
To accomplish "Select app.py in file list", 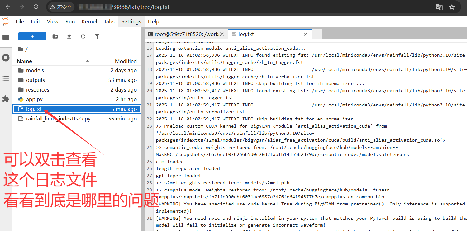I will tap(34, 99).
